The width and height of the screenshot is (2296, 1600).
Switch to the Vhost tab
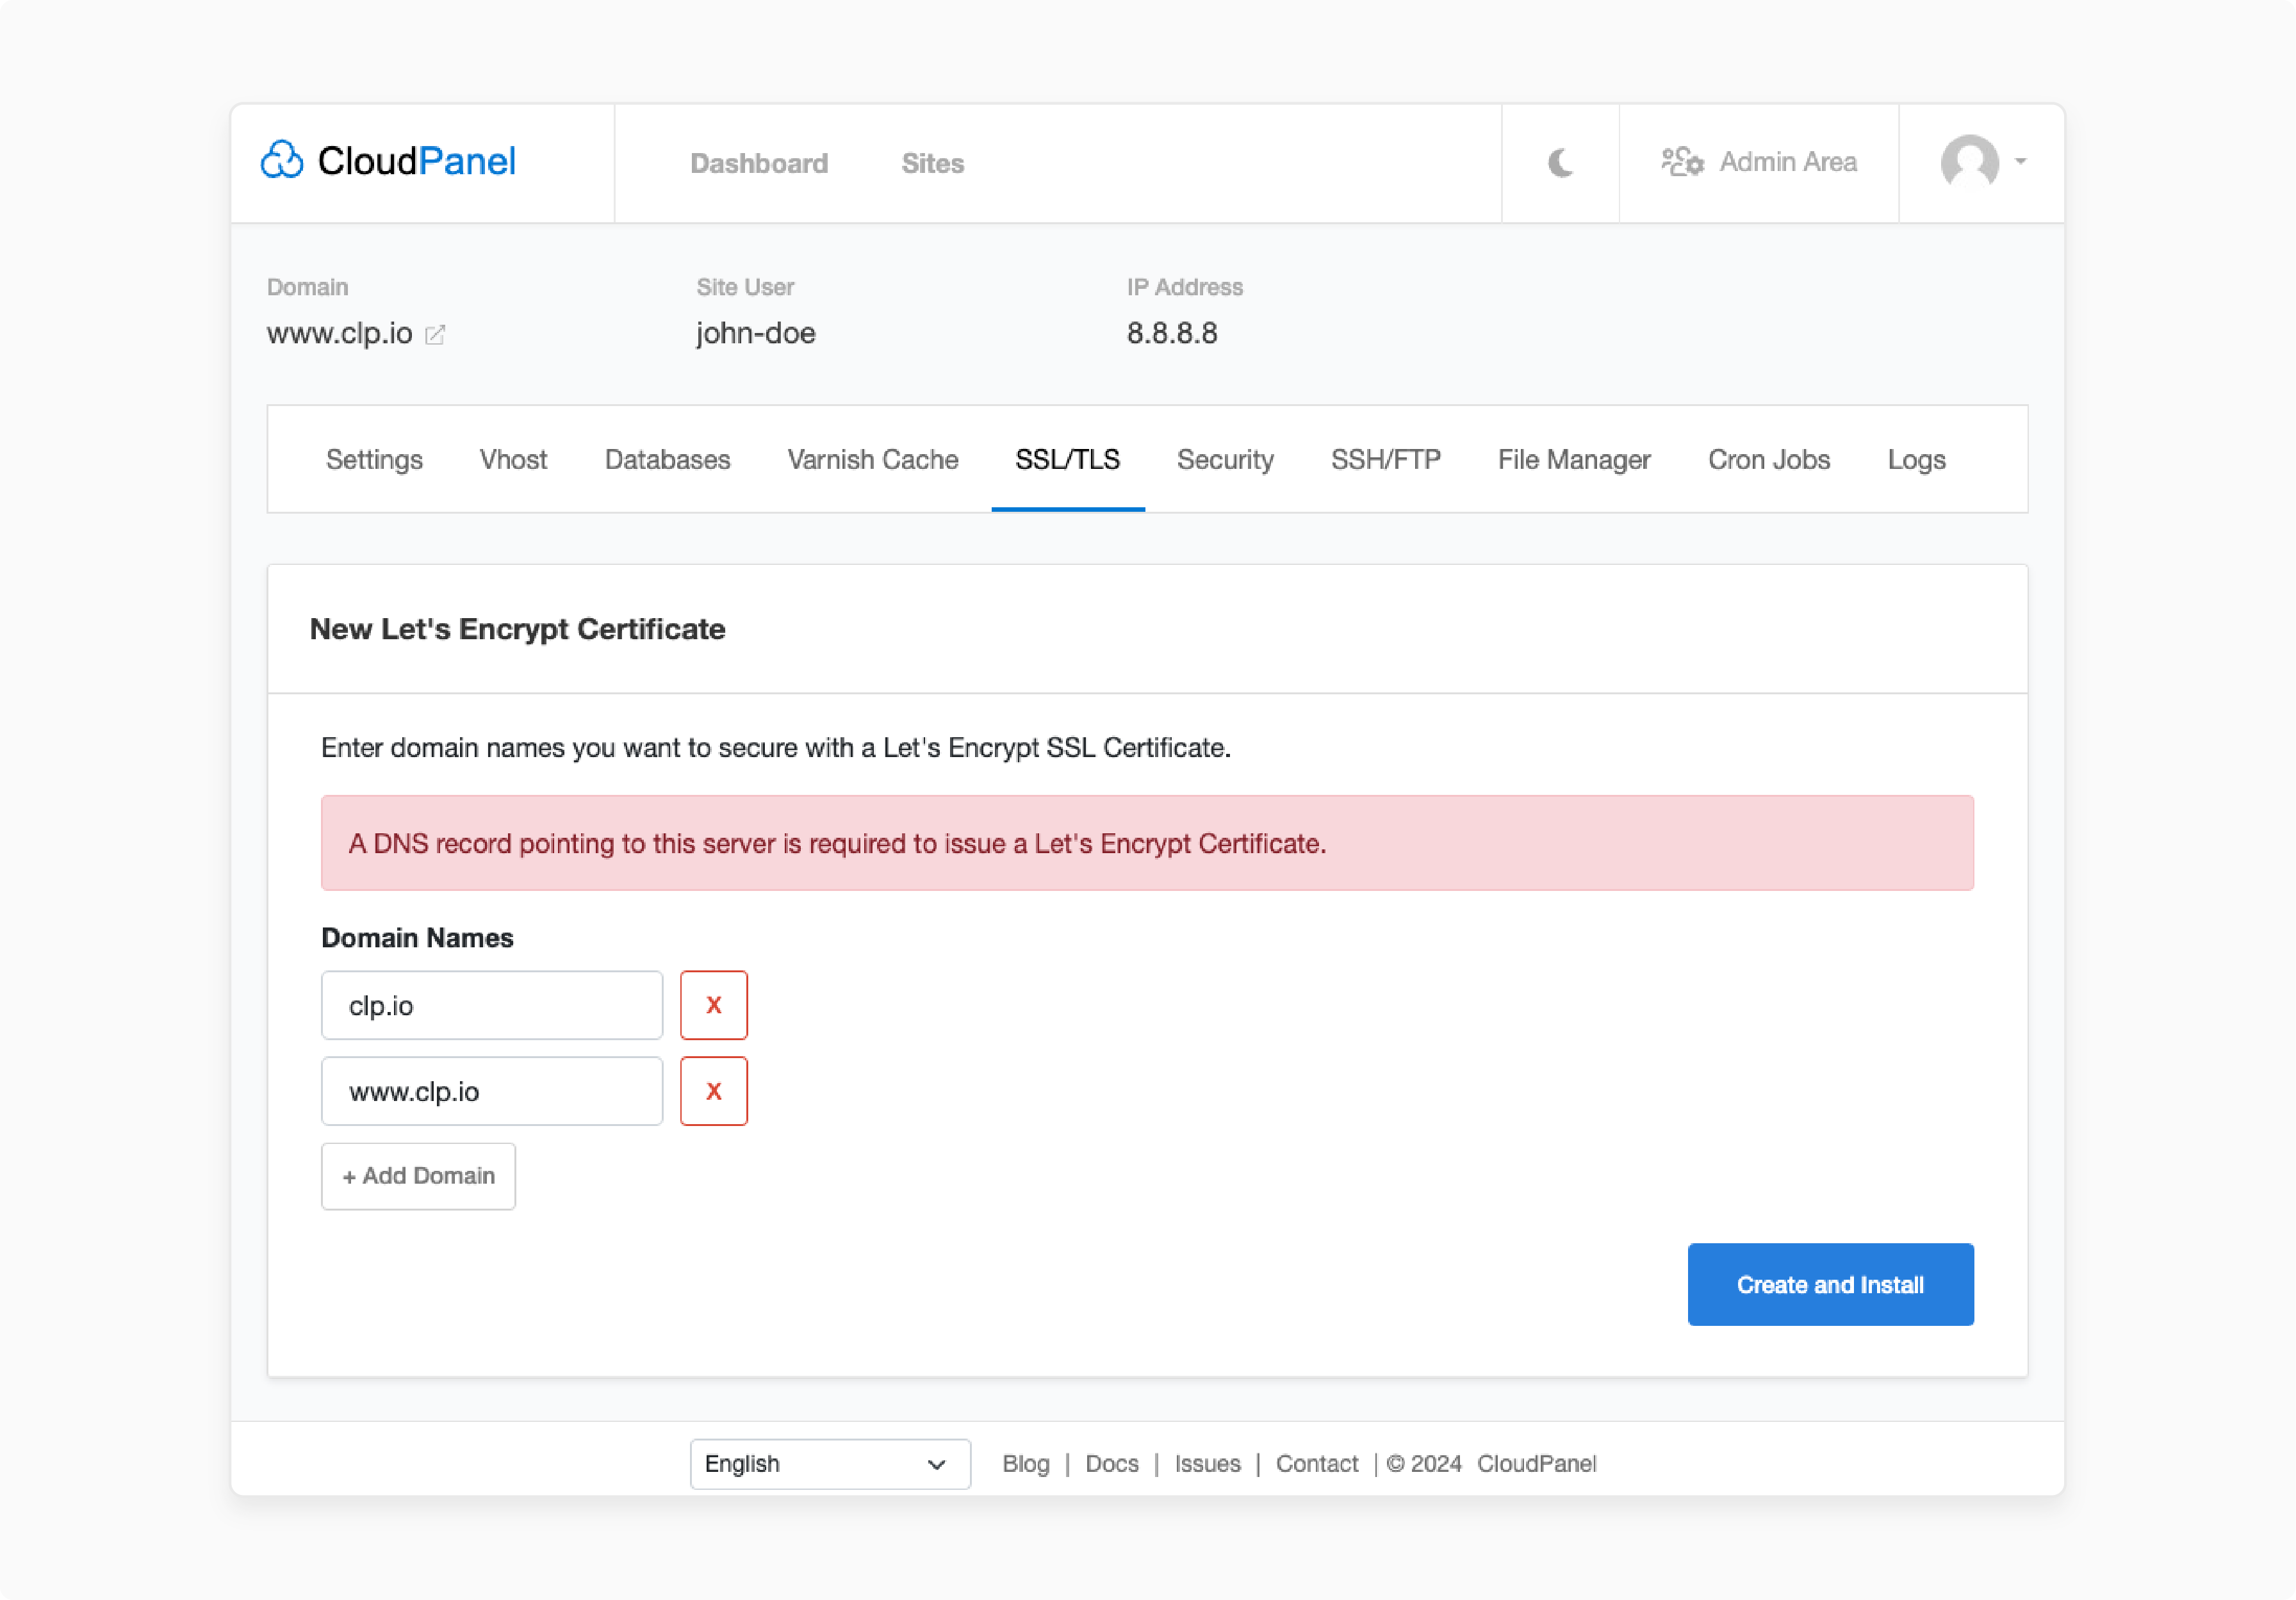(x=513, y=460)
